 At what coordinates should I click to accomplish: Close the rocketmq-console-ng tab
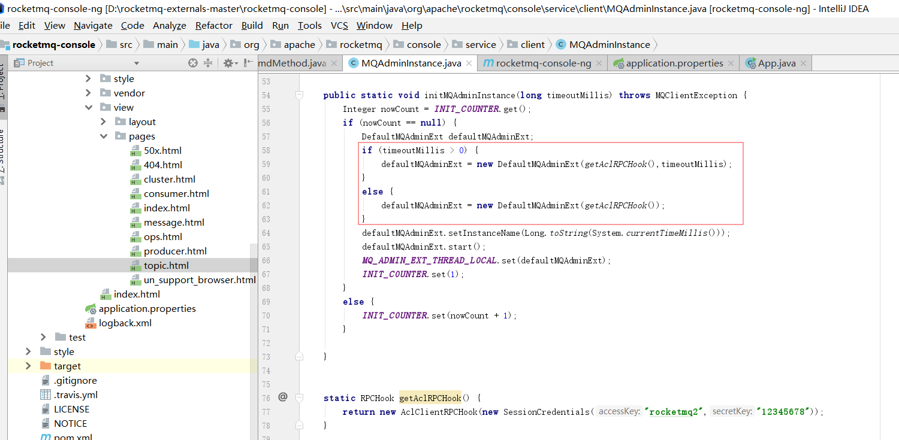click(599, 63)
